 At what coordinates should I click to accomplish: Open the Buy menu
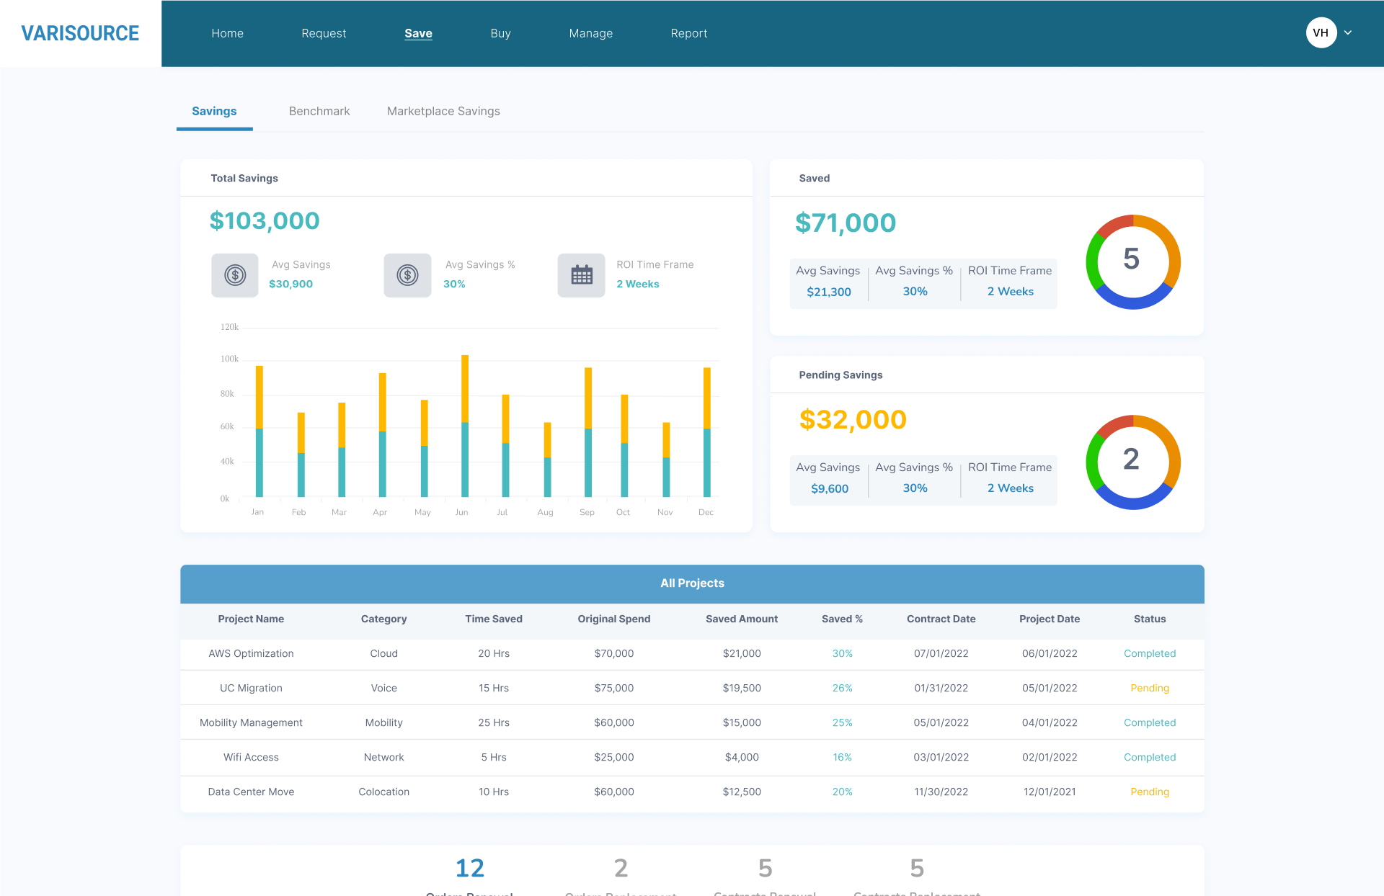point(500,33)
